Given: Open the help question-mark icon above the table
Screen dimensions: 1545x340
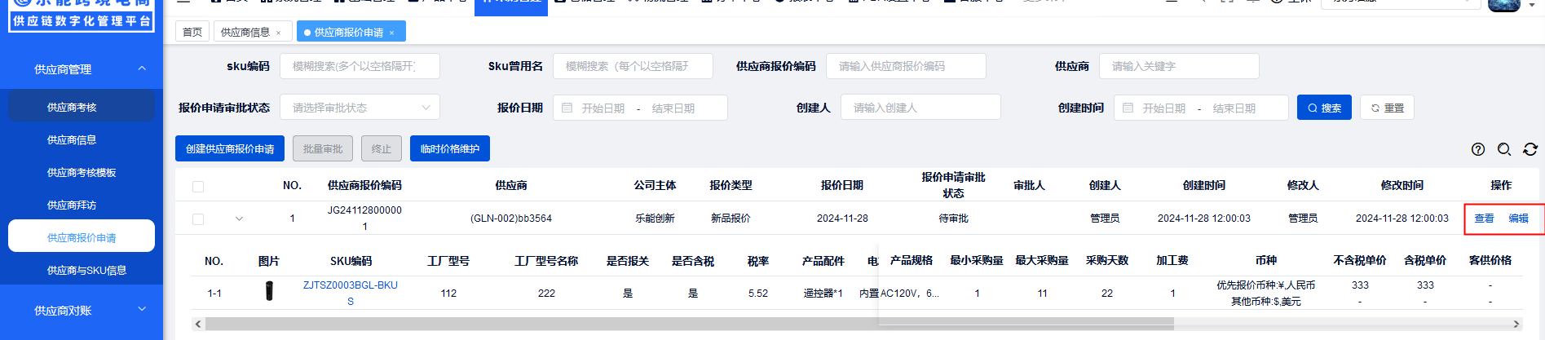Looking at the screenshot, I should tap(1478, 149).
